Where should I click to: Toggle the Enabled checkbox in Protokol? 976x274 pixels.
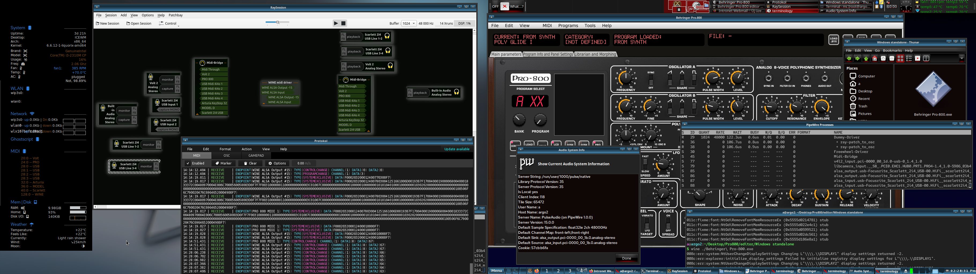coord(188,163)
